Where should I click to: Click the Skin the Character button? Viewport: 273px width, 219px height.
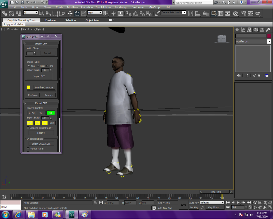(44, 87)
